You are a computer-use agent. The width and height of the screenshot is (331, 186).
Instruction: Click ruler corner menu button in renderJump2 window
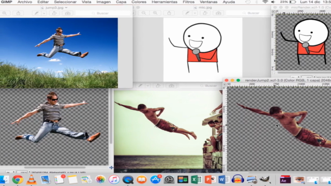coord(225,84)
